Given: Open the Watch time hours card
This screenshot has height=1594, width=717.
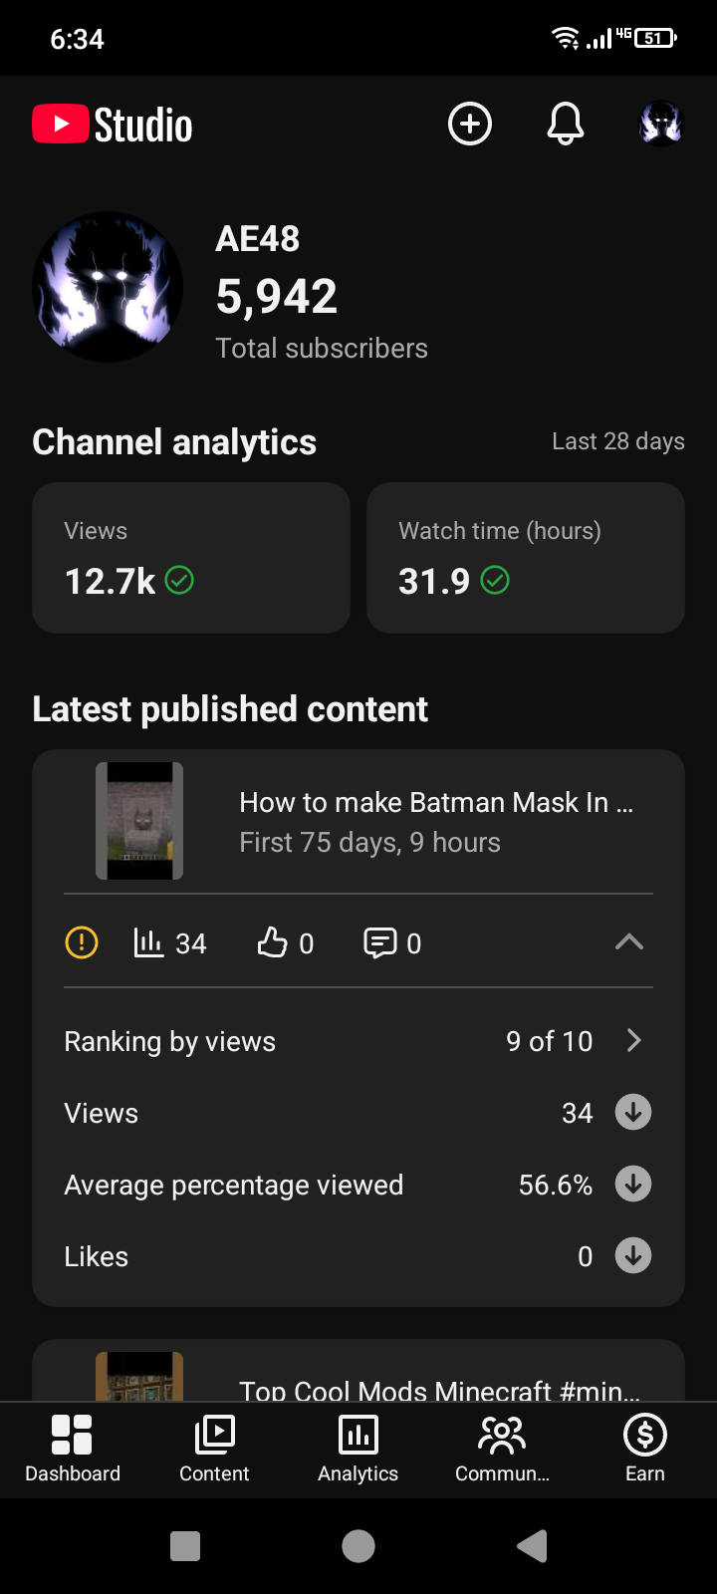Looking at the screenshot, I should [526, 558].
